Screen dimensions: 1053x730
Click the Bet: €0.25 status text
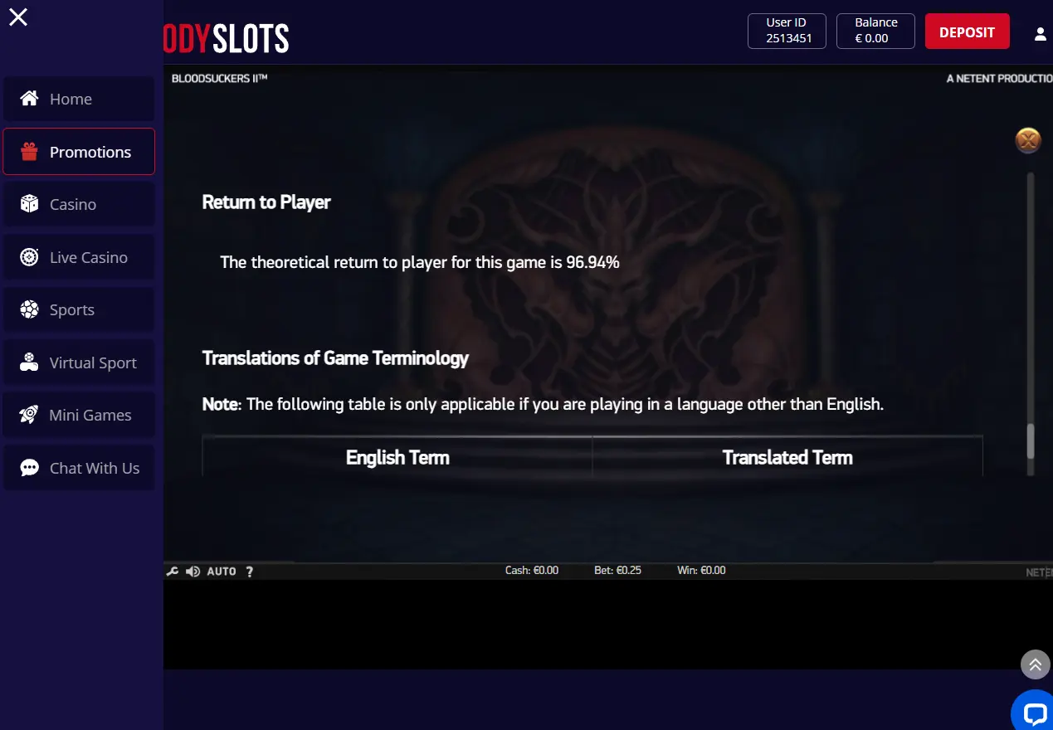pyautogui.click(x=617, y=571)
